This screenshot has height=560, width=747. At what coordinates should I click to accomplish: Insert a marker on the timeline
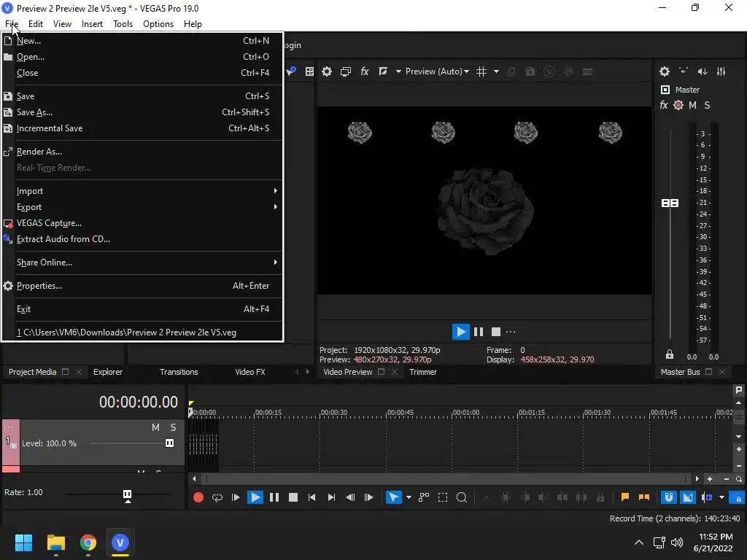click(625, 497)
